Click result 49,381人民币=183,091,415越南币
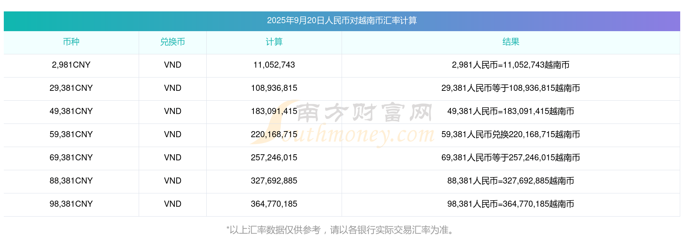The image size is (684, 247). tap(511, 111)
